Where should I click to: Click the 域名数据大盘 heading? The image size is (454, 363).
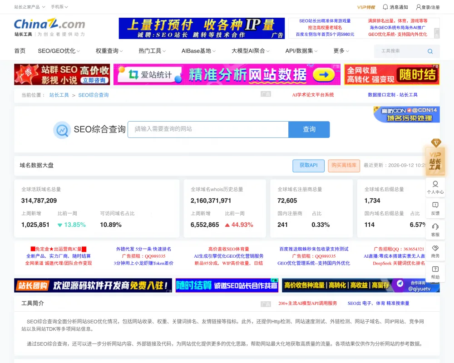point(37,166)
